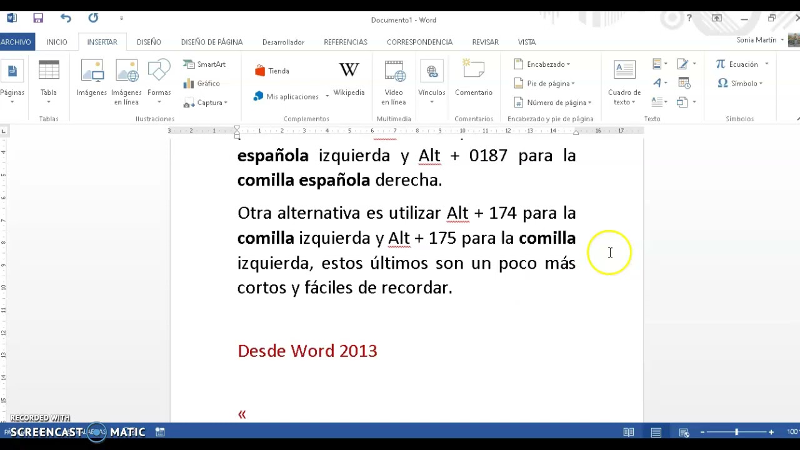The width and height of the screenshot is (800, 450).
Task: Click the word 'recordar.' in the paragraph
Action: 417,287
